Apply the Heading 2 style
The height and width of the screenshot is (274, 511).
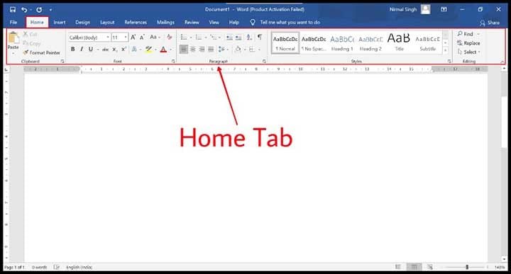370,43
